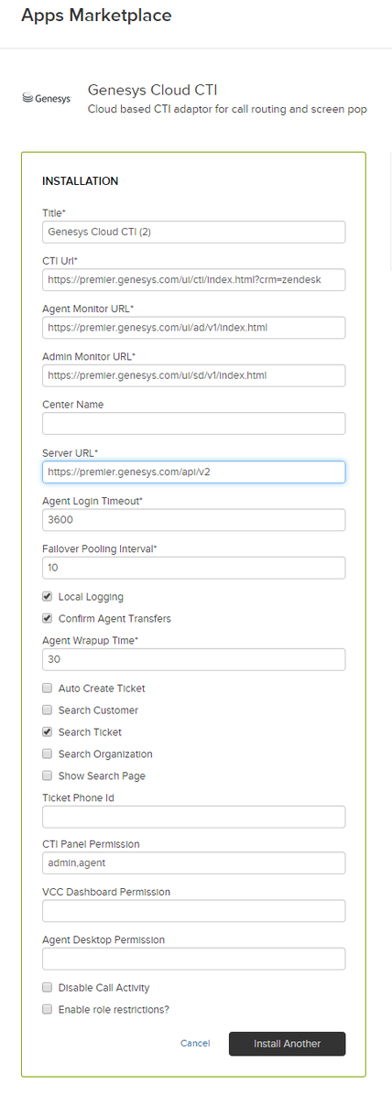Enable the Auto Create Ticket checkbox
392x1095 pixels.
48,688
